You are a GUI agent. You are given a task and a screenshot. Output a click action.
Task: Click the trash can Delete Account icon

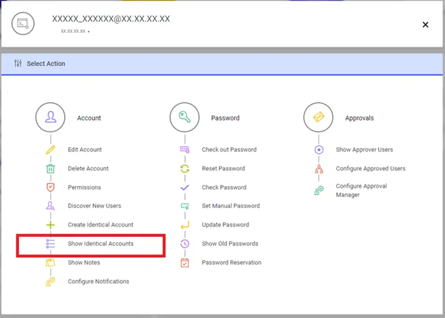tap(51, 168)
